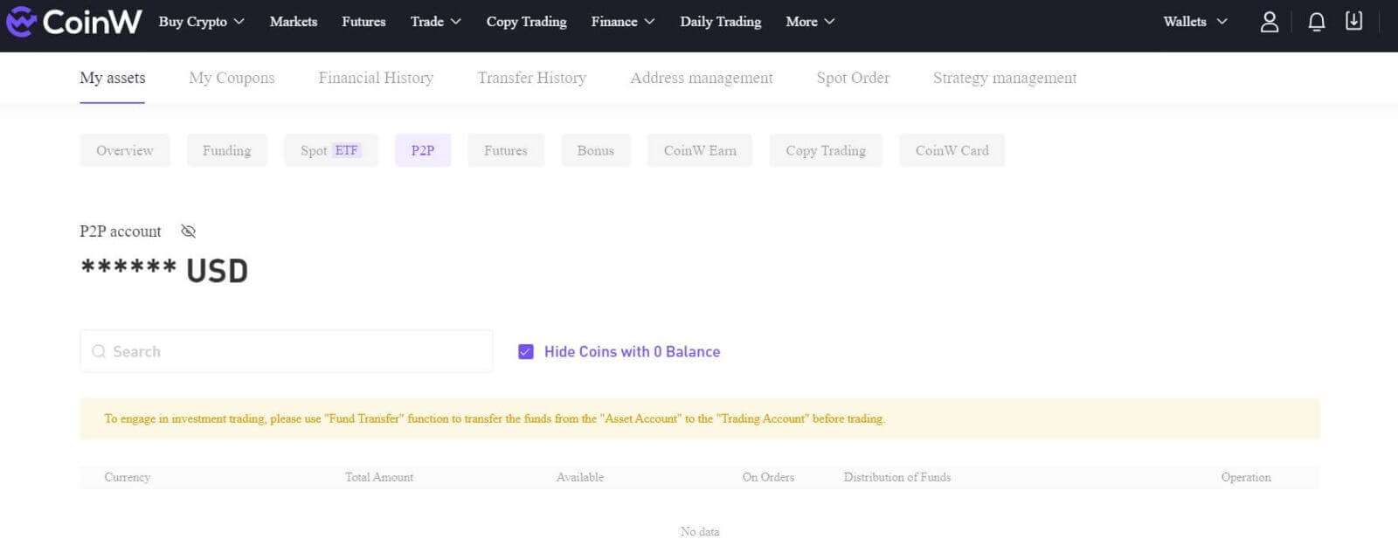Click the masked USD balance
Viewport: 1398px width, 546px height.
164,271
